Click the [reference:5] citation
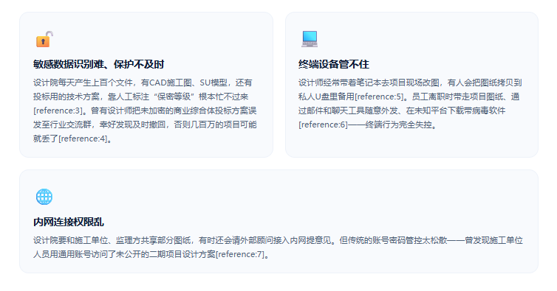Image resolution: width=557 pixels, height=291 pixels. point(380,97)
